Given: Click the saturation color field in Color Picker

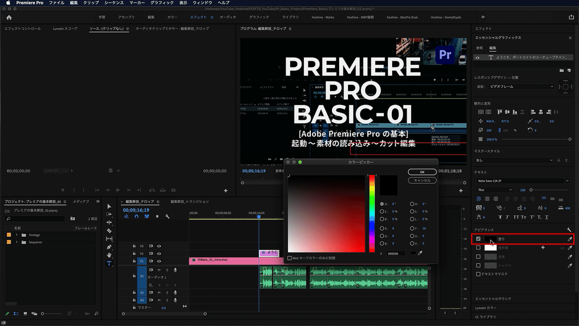Looking at the screenshot, I should click(327, 213).
